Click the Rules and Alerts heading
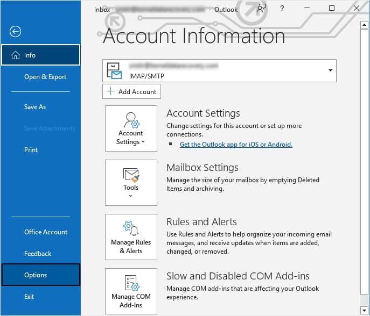 201,222
